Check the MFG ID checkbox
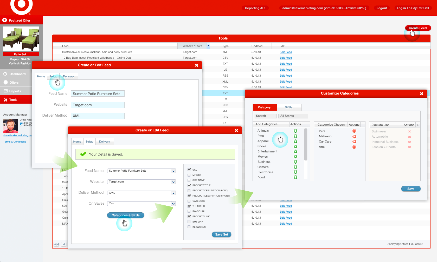The width and height of the screenshot is (437, 262). click(x=189, y=175)
